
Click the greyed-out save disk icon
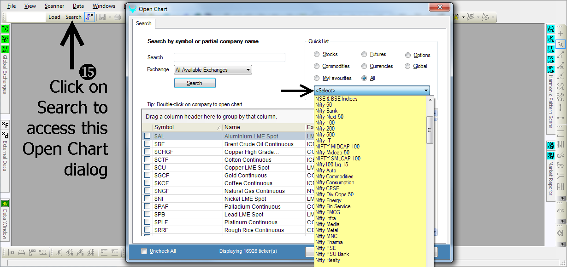pyautogui.click(x=102, y=17)
